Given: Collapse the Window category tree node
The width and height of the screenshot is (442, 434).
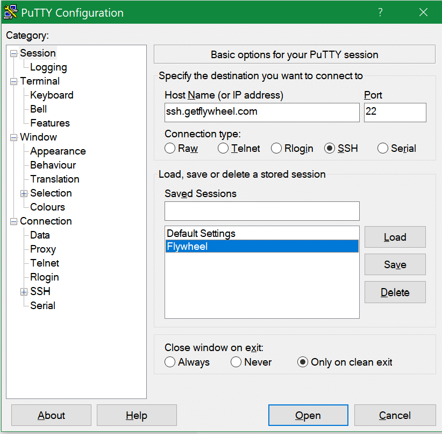Looking at the screenshot, I should coord(13,137).
